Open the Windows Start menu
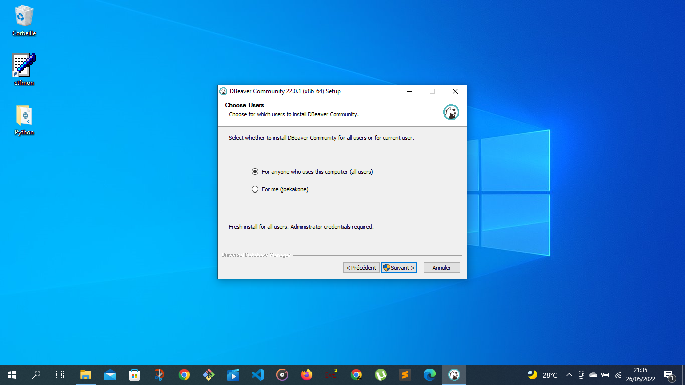 click(x=12, y=375)
